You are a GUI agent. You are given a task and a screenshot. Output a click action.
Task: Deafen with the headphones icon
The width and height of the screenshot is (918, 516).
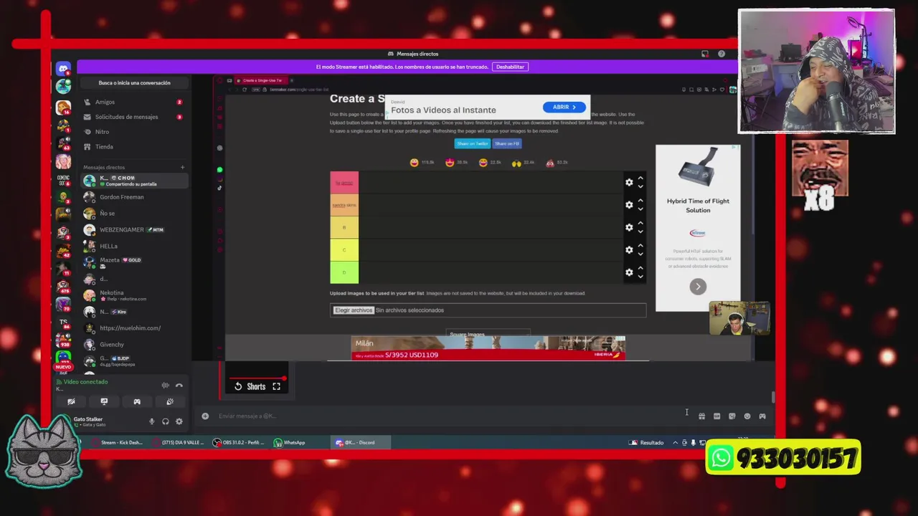pos(165,421)
